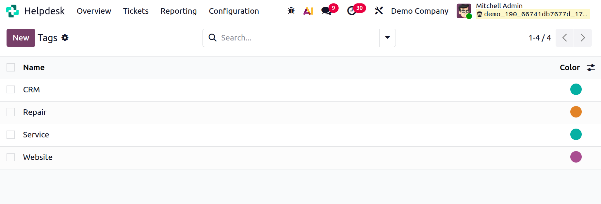Open the conversations messages icon
This screenshot has width=601, height=204.
click(x=326, y=11)
